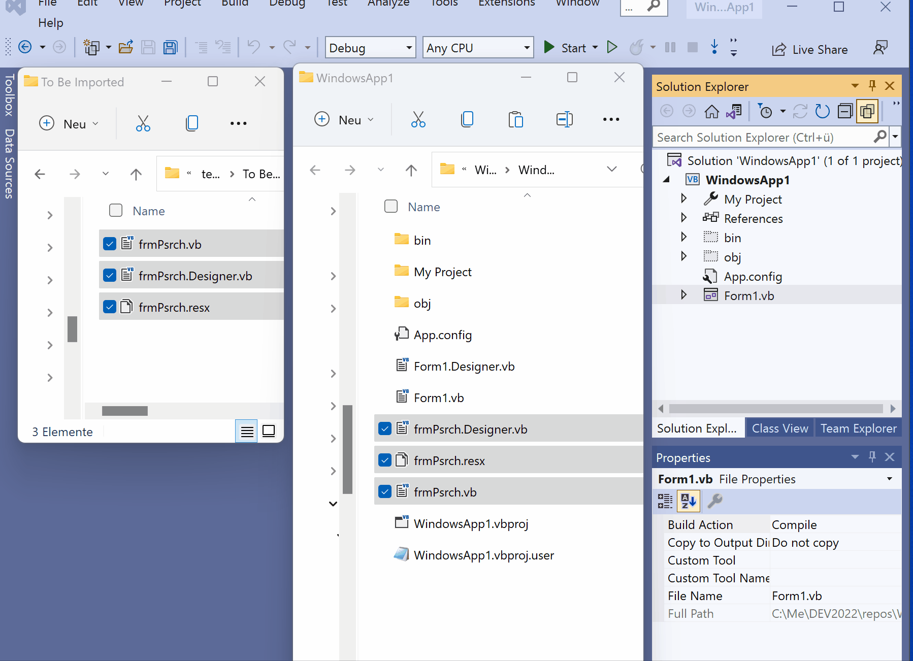Sort by Name column in To Be Imported window
Image resolution: width=913 pixels, height=661 pixels.
(149, 211)
